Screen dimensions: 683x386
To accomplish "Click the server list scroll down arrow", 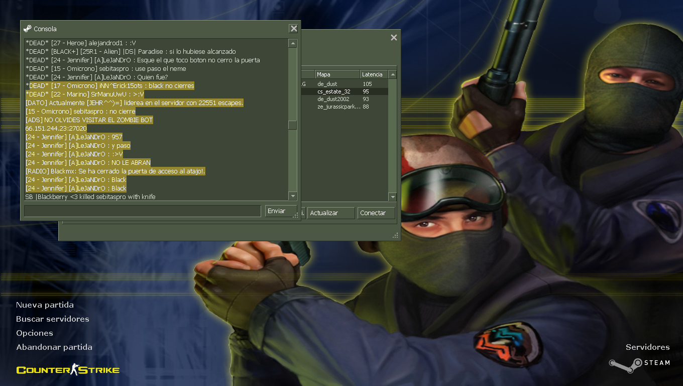I will click(x=393, y=197).
